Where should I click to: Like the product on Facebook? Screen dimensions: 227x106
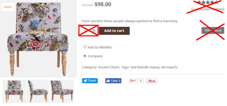[x=113, y=81]
